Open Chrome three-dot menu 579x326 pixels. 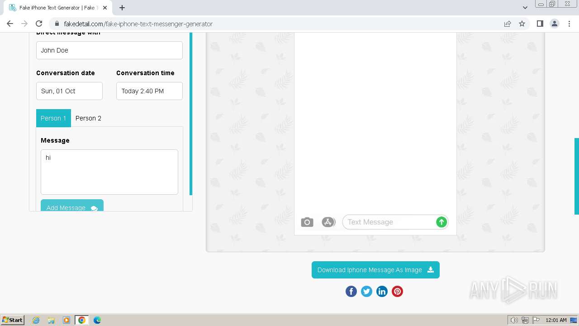coord(569,24)
